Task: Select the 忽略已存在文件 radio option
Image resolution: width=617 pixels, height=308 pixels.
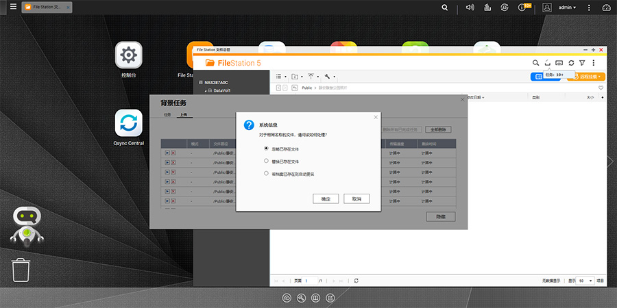Action: click(x=266, y=149)
